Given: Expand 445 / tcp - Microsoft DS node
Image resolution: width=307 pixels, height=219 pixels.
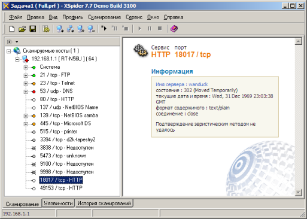Looking at the screenshot, I should tap(26, 124).
